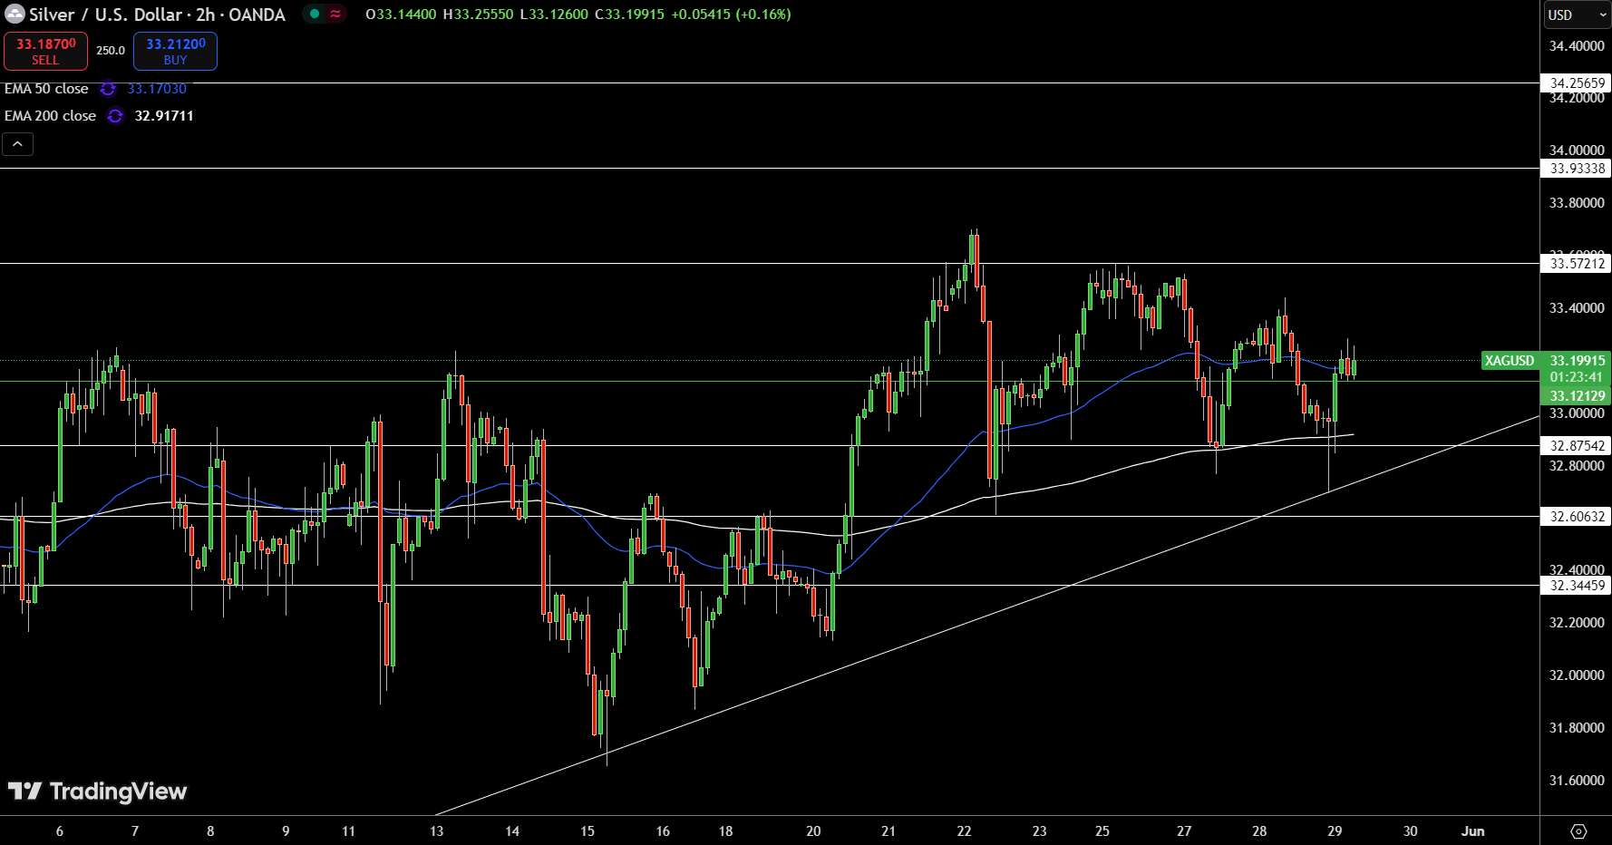
Task: Select the EMA 50 close legend
Action: click(47, 89)
